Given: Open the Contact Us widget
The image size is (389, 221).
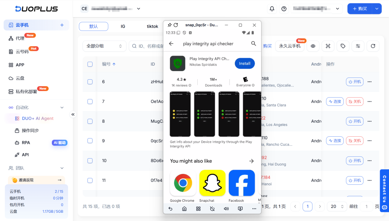Looking at the screenshot, I should pyautogui.click(x=384, y=190).
